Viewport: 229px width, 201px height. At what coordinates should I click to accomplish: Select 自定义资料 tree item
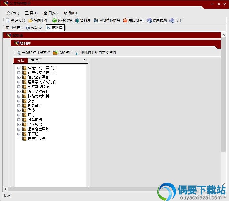[37, 139]
